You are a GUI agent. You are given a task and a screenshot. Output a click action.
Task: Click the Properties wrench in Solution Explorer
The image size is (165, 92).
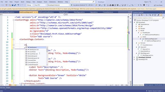click(158, 15)
